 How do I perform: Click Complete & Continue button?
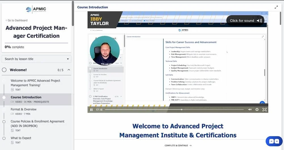pos(178,145)
